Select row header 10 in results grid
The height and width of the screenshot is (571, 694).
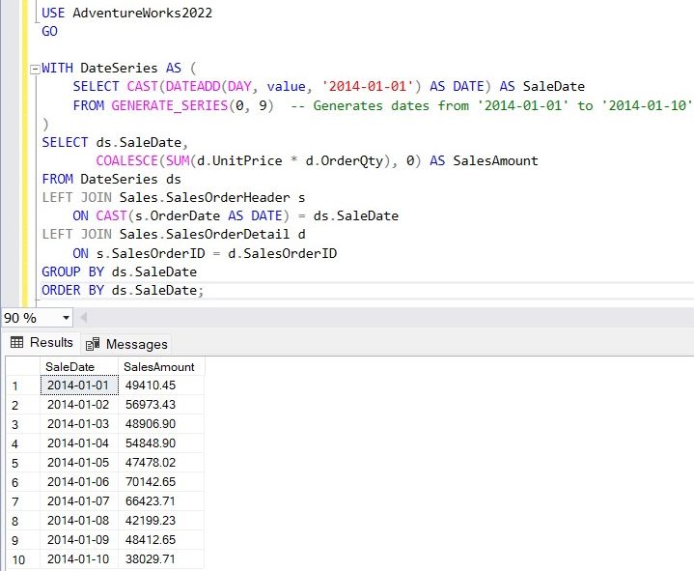click(x=23, y=559)
